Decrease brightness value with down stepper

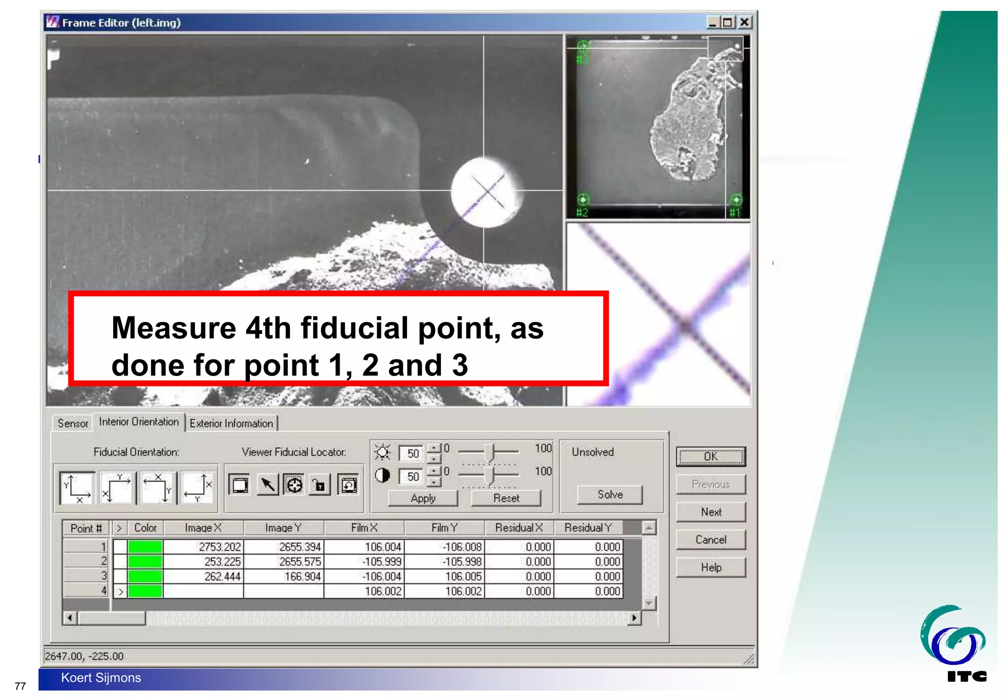pos(434,459)
